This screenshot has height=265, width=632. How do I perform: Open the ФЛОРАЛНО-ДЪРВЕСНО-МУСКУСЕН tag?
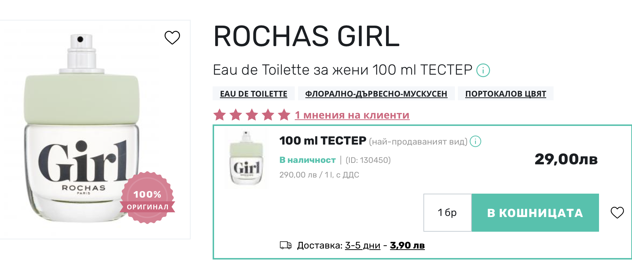point(376,94)
